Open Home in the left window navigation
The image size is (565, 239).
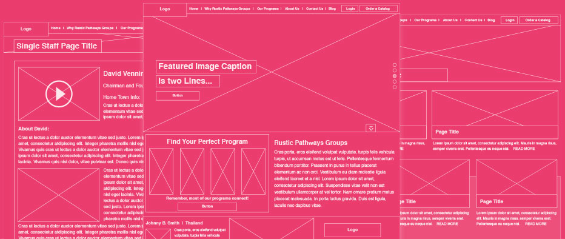coord(56,28)
